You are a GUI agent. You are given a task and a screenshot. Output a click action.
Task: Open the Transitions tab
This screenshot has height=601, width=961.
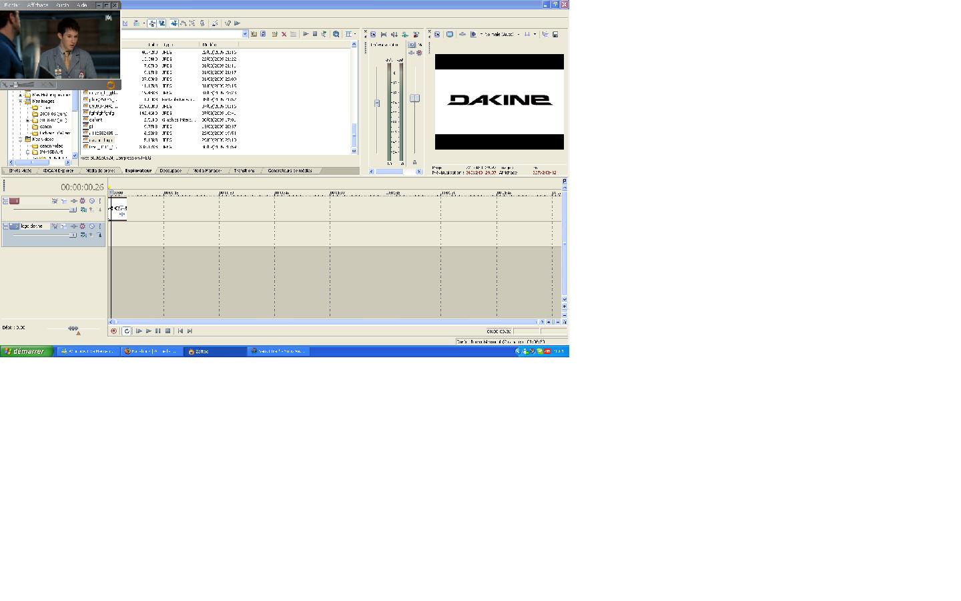pyautogui.click(x=244, y=171)
